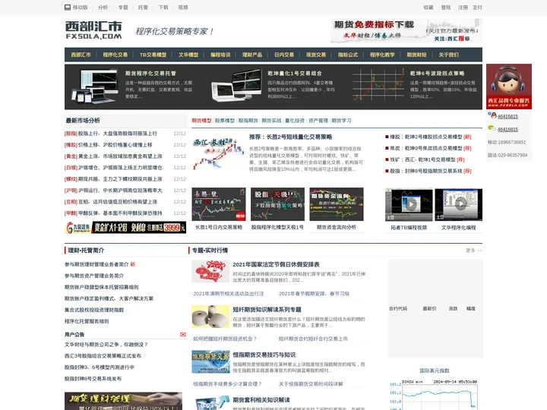Select the 量化投资 tab
The height and width of the screenshot is (410, 547).
click(x=295, y=121)
